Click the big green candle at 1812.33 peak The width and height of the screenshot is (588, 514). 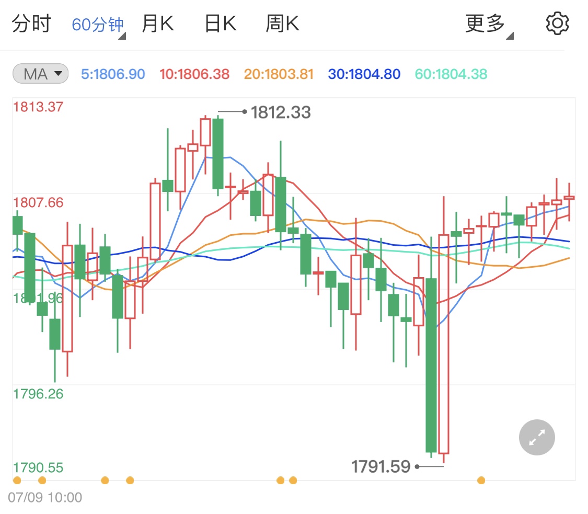point(218,154)
